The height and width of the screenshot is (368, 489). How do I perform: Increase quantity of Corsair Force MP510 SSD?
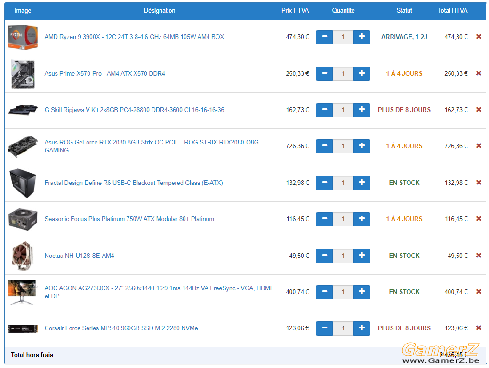tap(362, 328)
